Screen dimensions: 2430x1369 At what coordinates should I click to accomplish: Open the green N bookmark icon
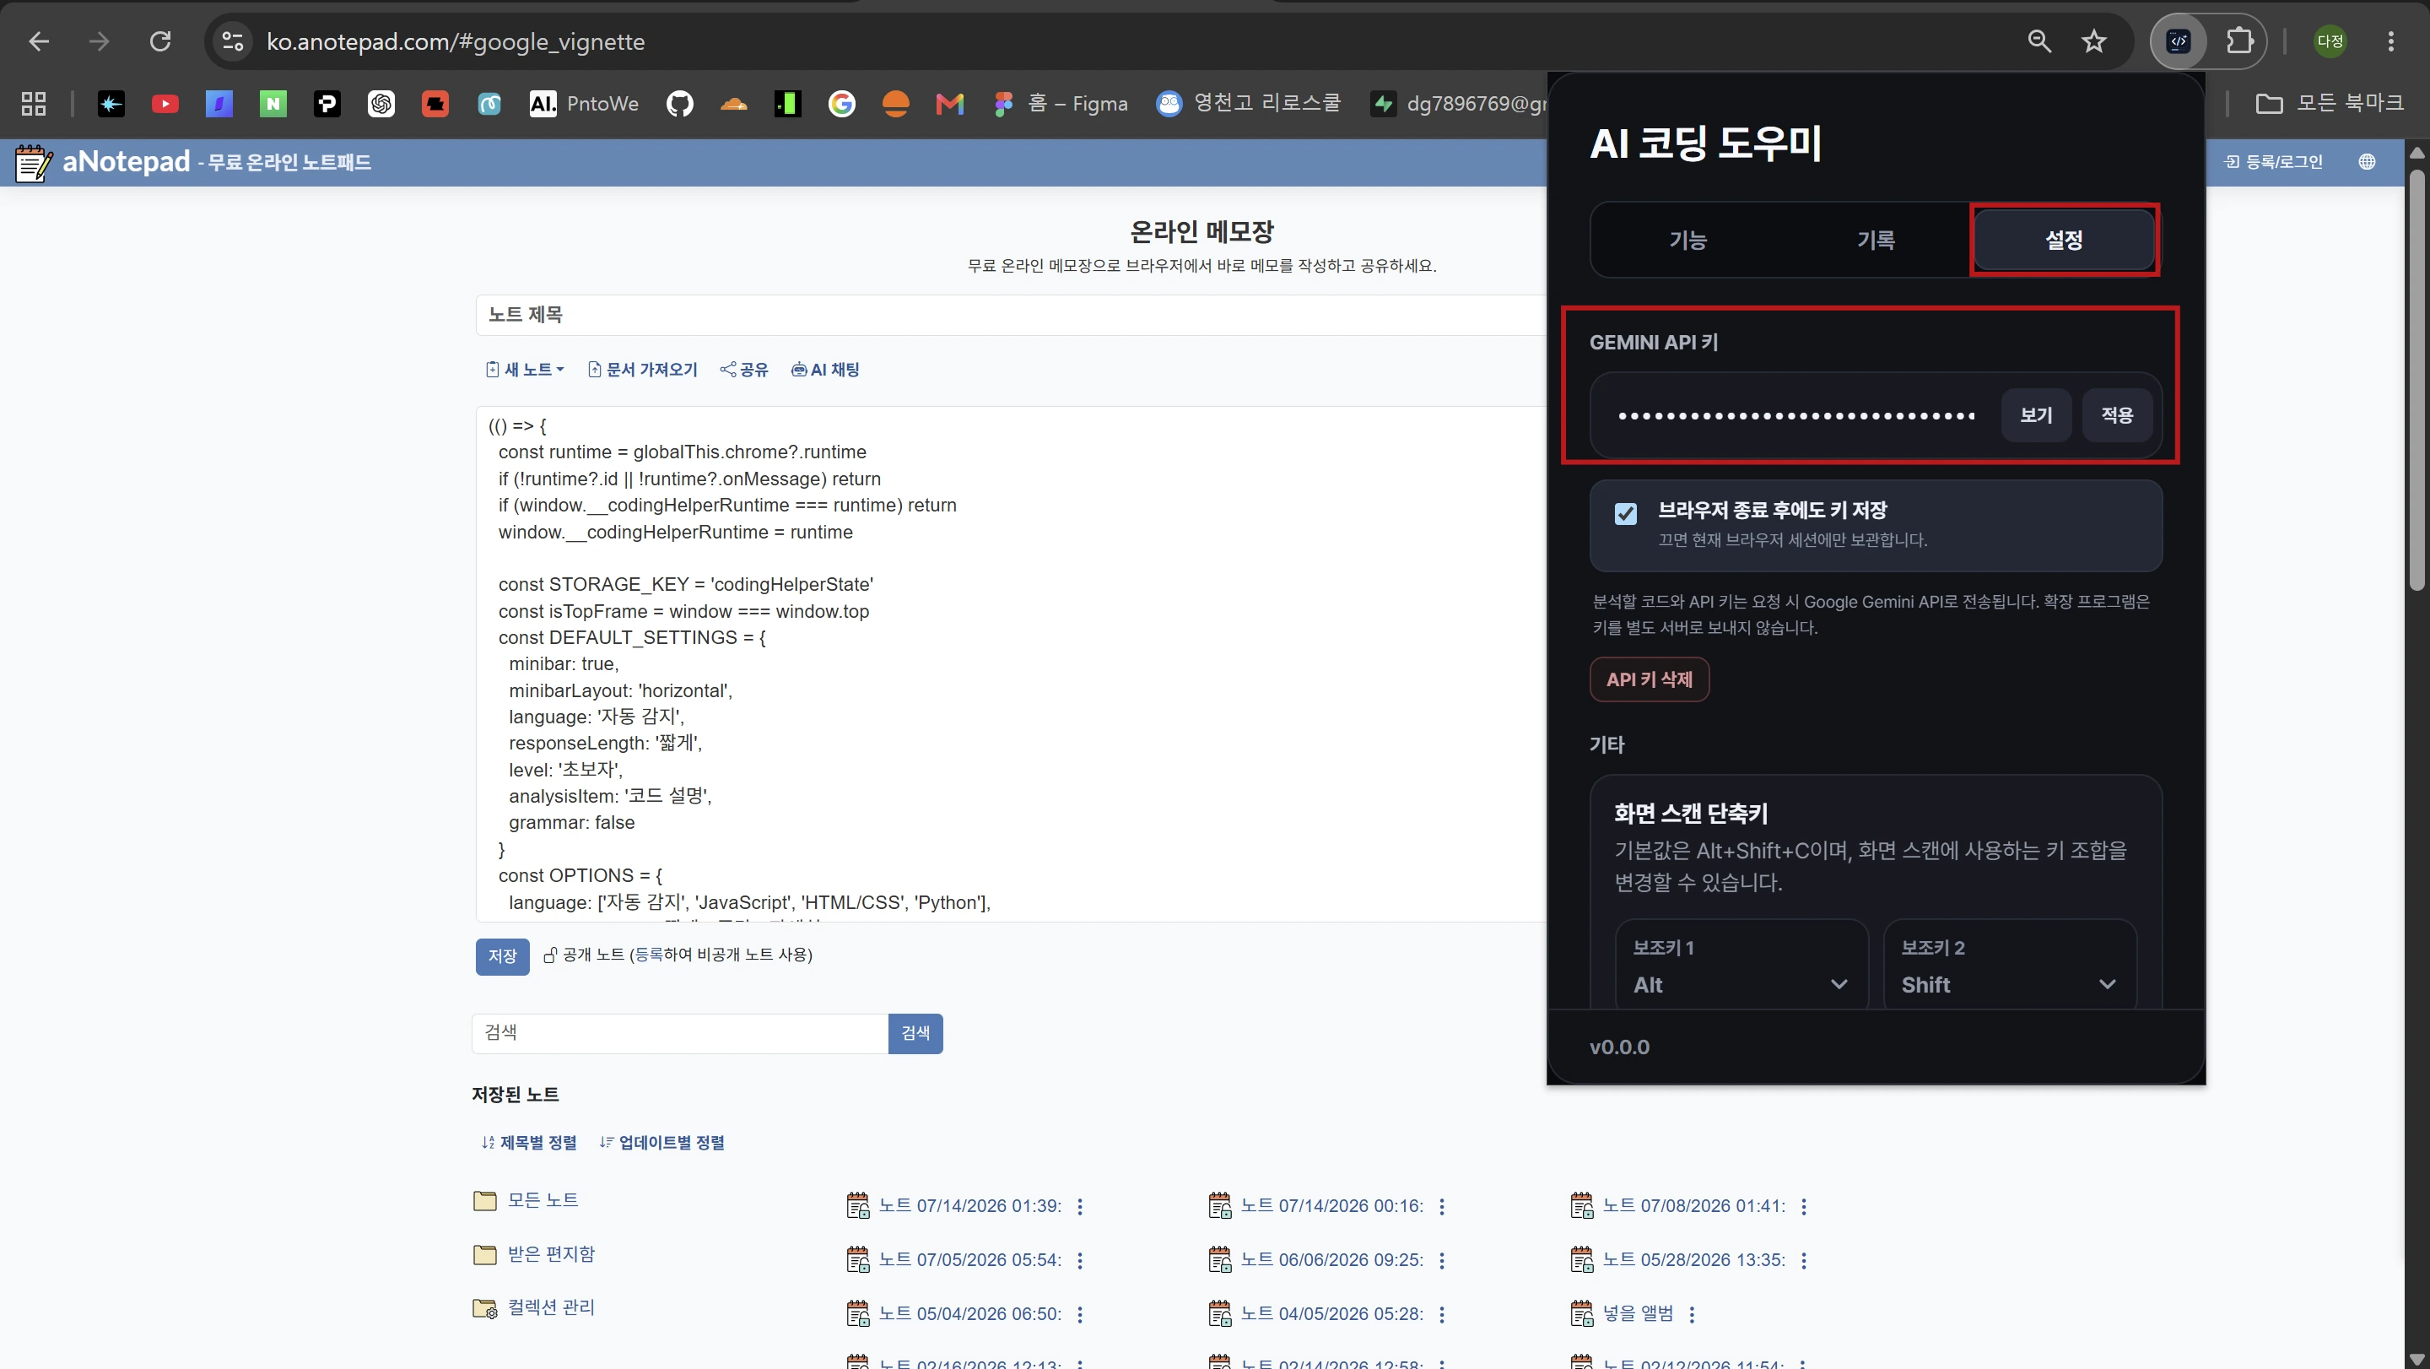273,104
